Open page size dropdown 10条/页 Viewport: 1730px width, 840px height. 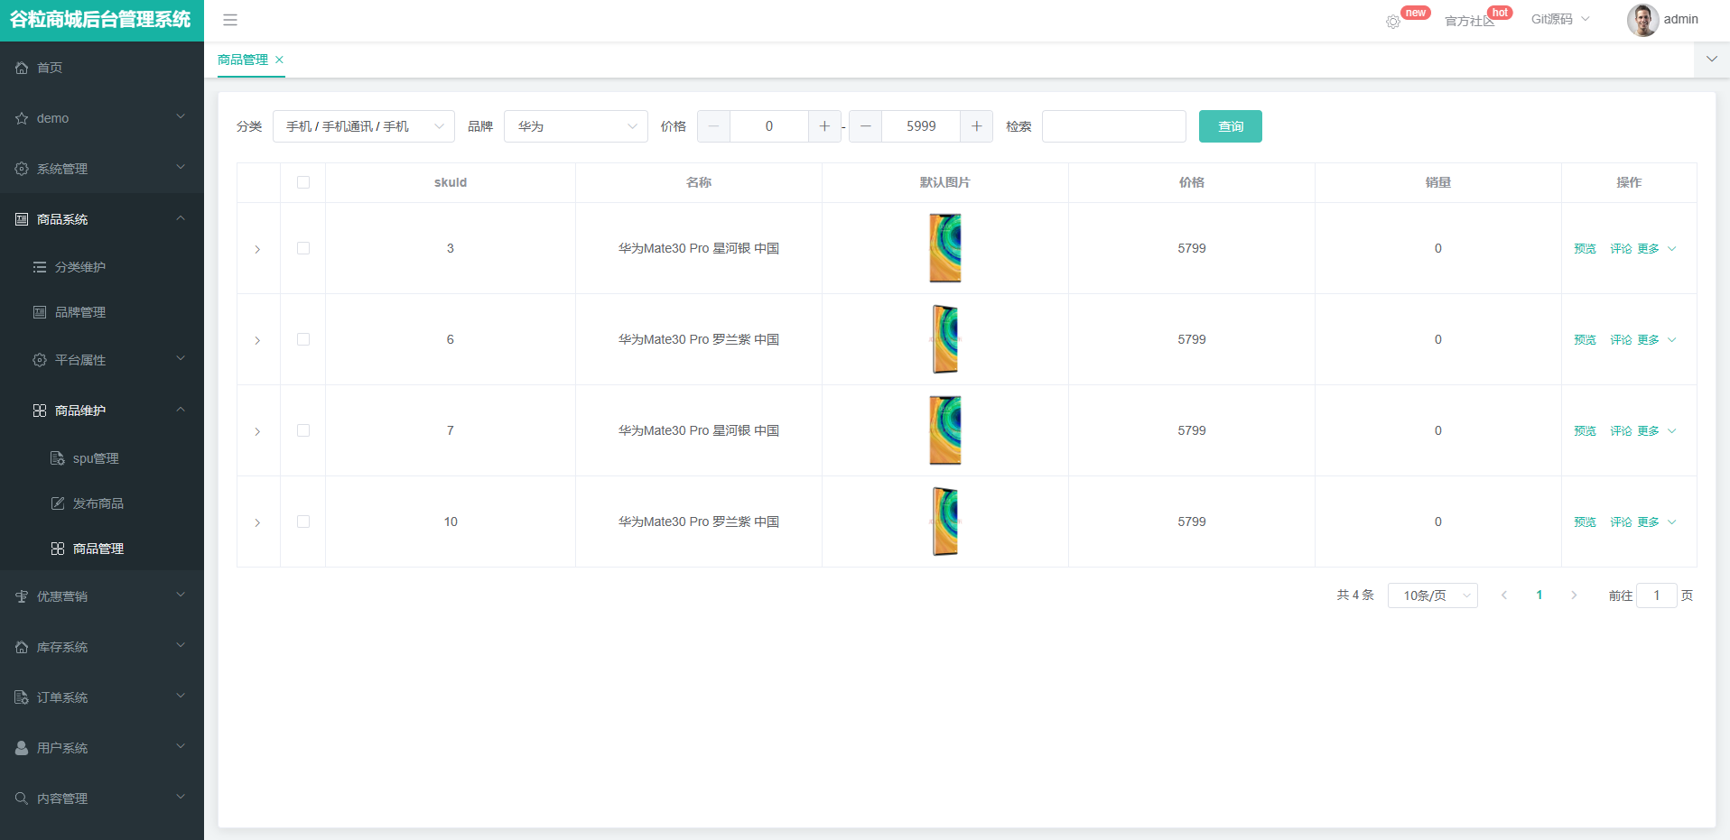coord(1432,595)
